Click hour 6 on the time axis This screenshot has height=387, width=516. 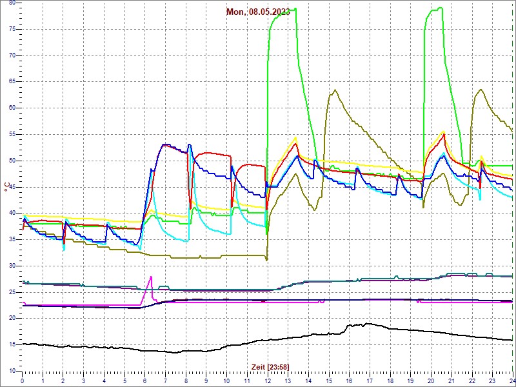[x=144, y=381]
